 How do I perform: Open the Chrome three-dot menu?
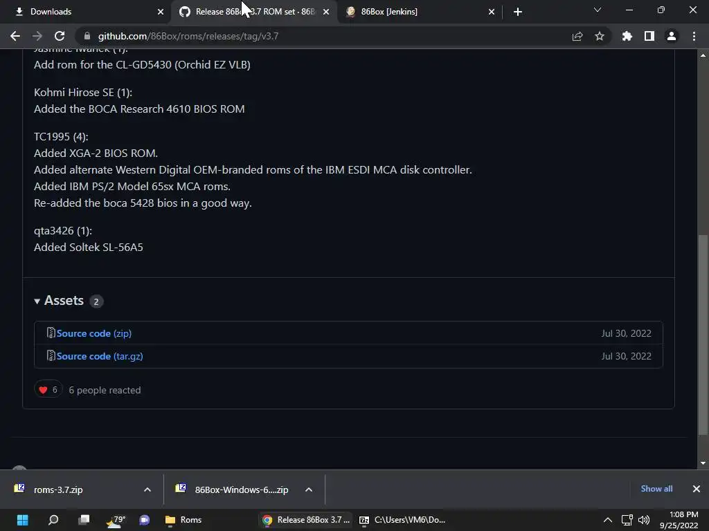[x=694, y=36]
